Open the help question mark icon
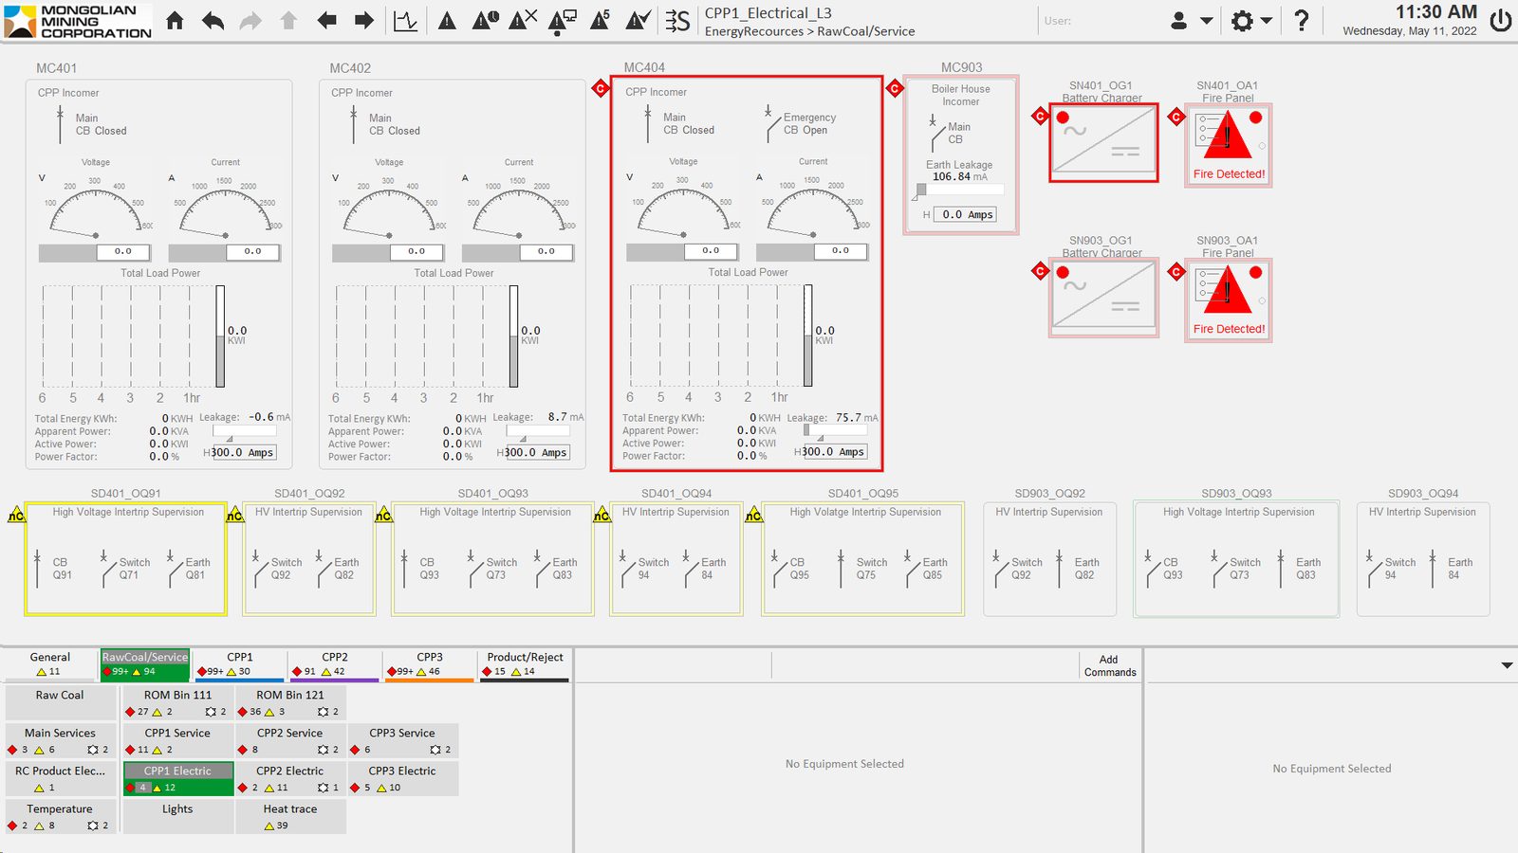 (x=1302, y=20)
